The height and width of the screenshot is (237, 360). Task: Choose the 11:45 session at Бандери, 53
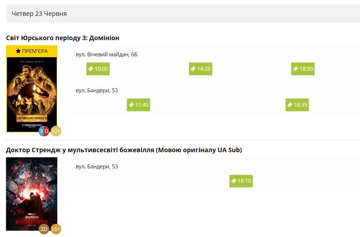[138, 105]
